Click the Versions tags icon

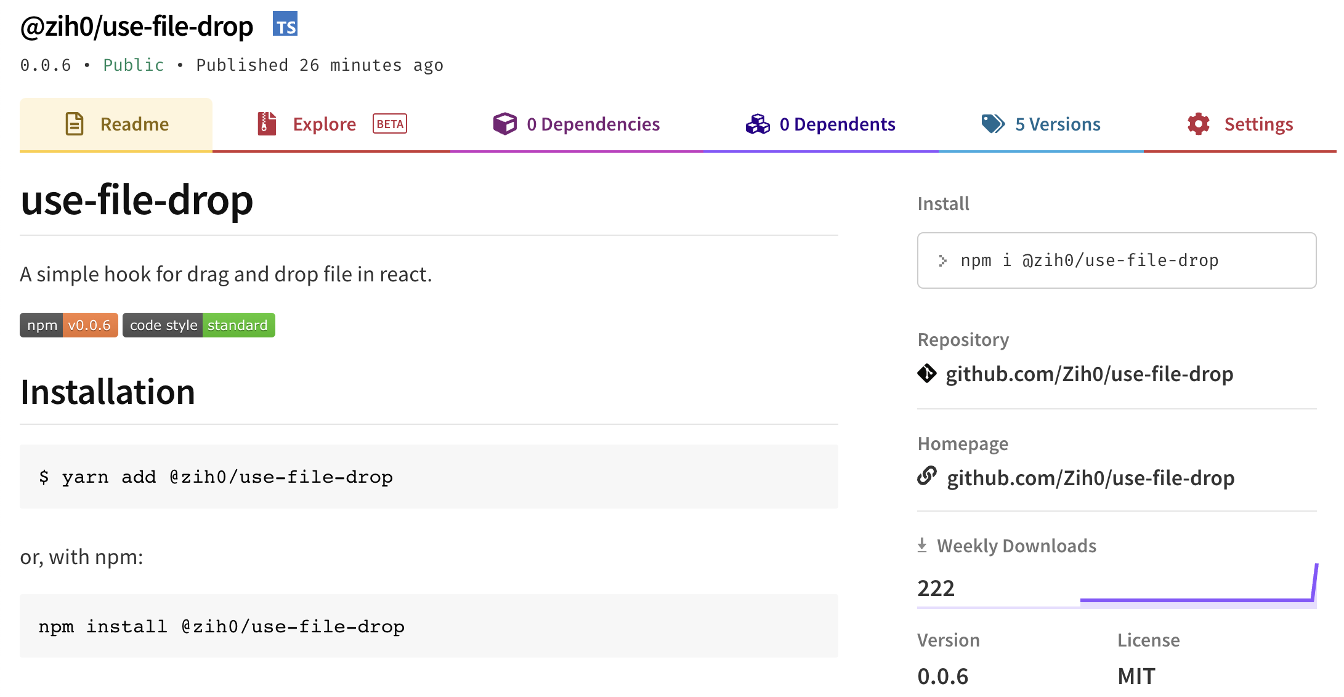click(x=993, y=124)
